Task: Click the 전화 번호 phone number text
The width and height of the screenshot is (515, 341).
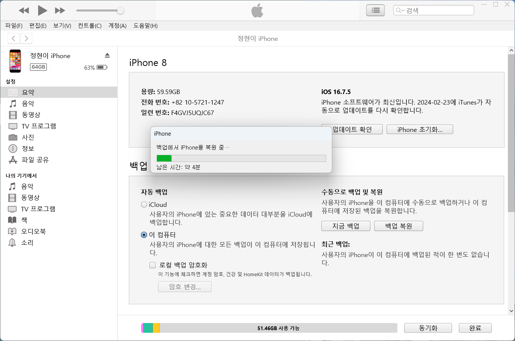Action: [x=182, y=102]
